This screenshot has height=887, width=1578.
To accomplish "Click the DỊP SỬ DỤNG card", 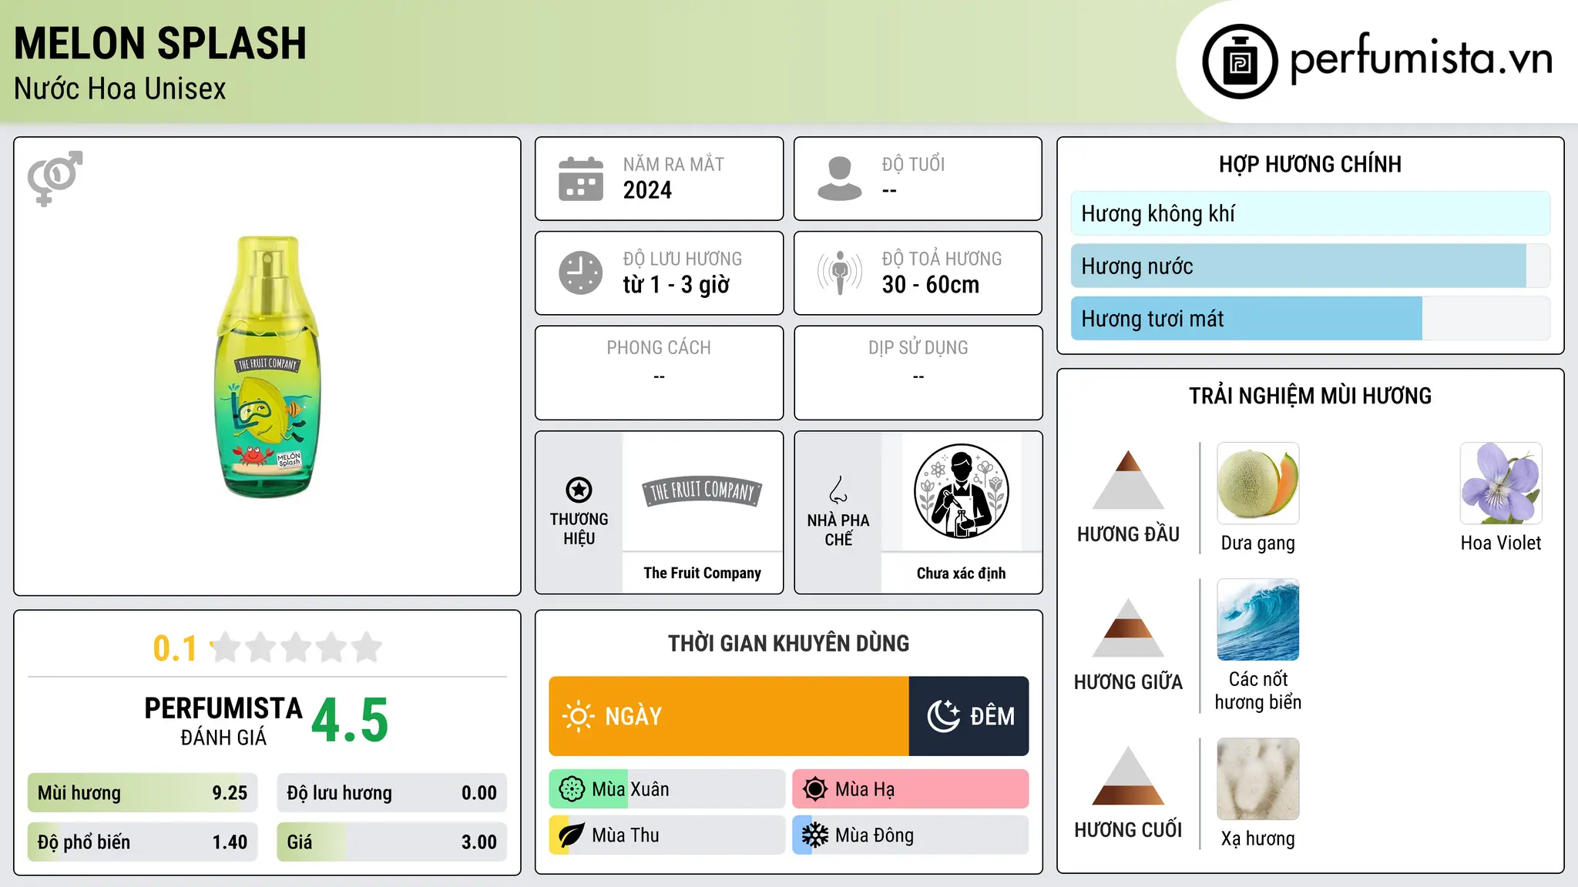I will click(918, 373).
